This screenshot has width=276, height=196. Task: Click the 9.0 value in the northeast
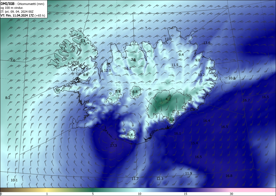click(x=198, y=60)
